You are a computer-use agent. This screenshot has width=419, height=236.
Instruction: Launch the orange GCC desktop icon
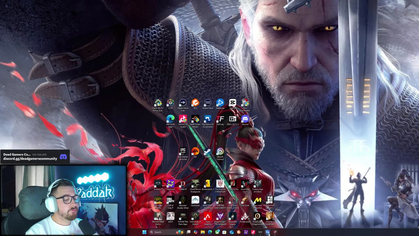[195, 104]
